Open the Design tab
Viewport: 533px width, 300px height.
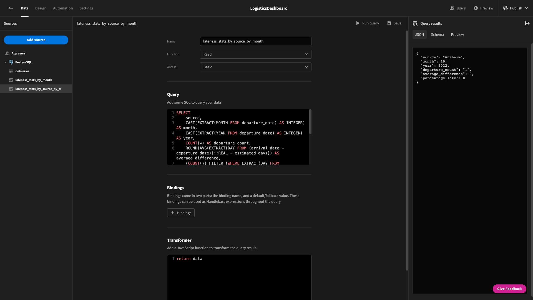41,8
